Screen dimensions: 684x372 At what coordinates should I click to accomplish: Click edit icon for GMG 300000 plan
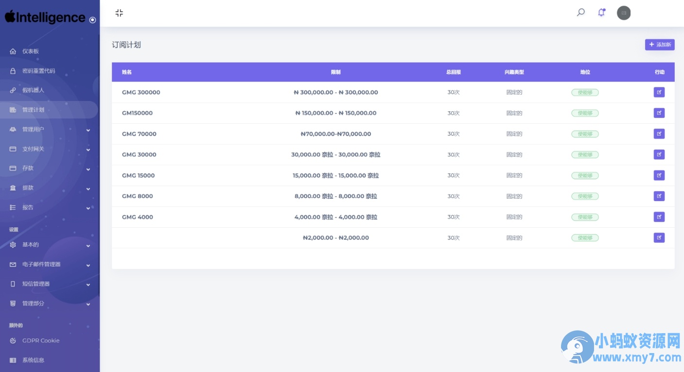coord(659,92)
